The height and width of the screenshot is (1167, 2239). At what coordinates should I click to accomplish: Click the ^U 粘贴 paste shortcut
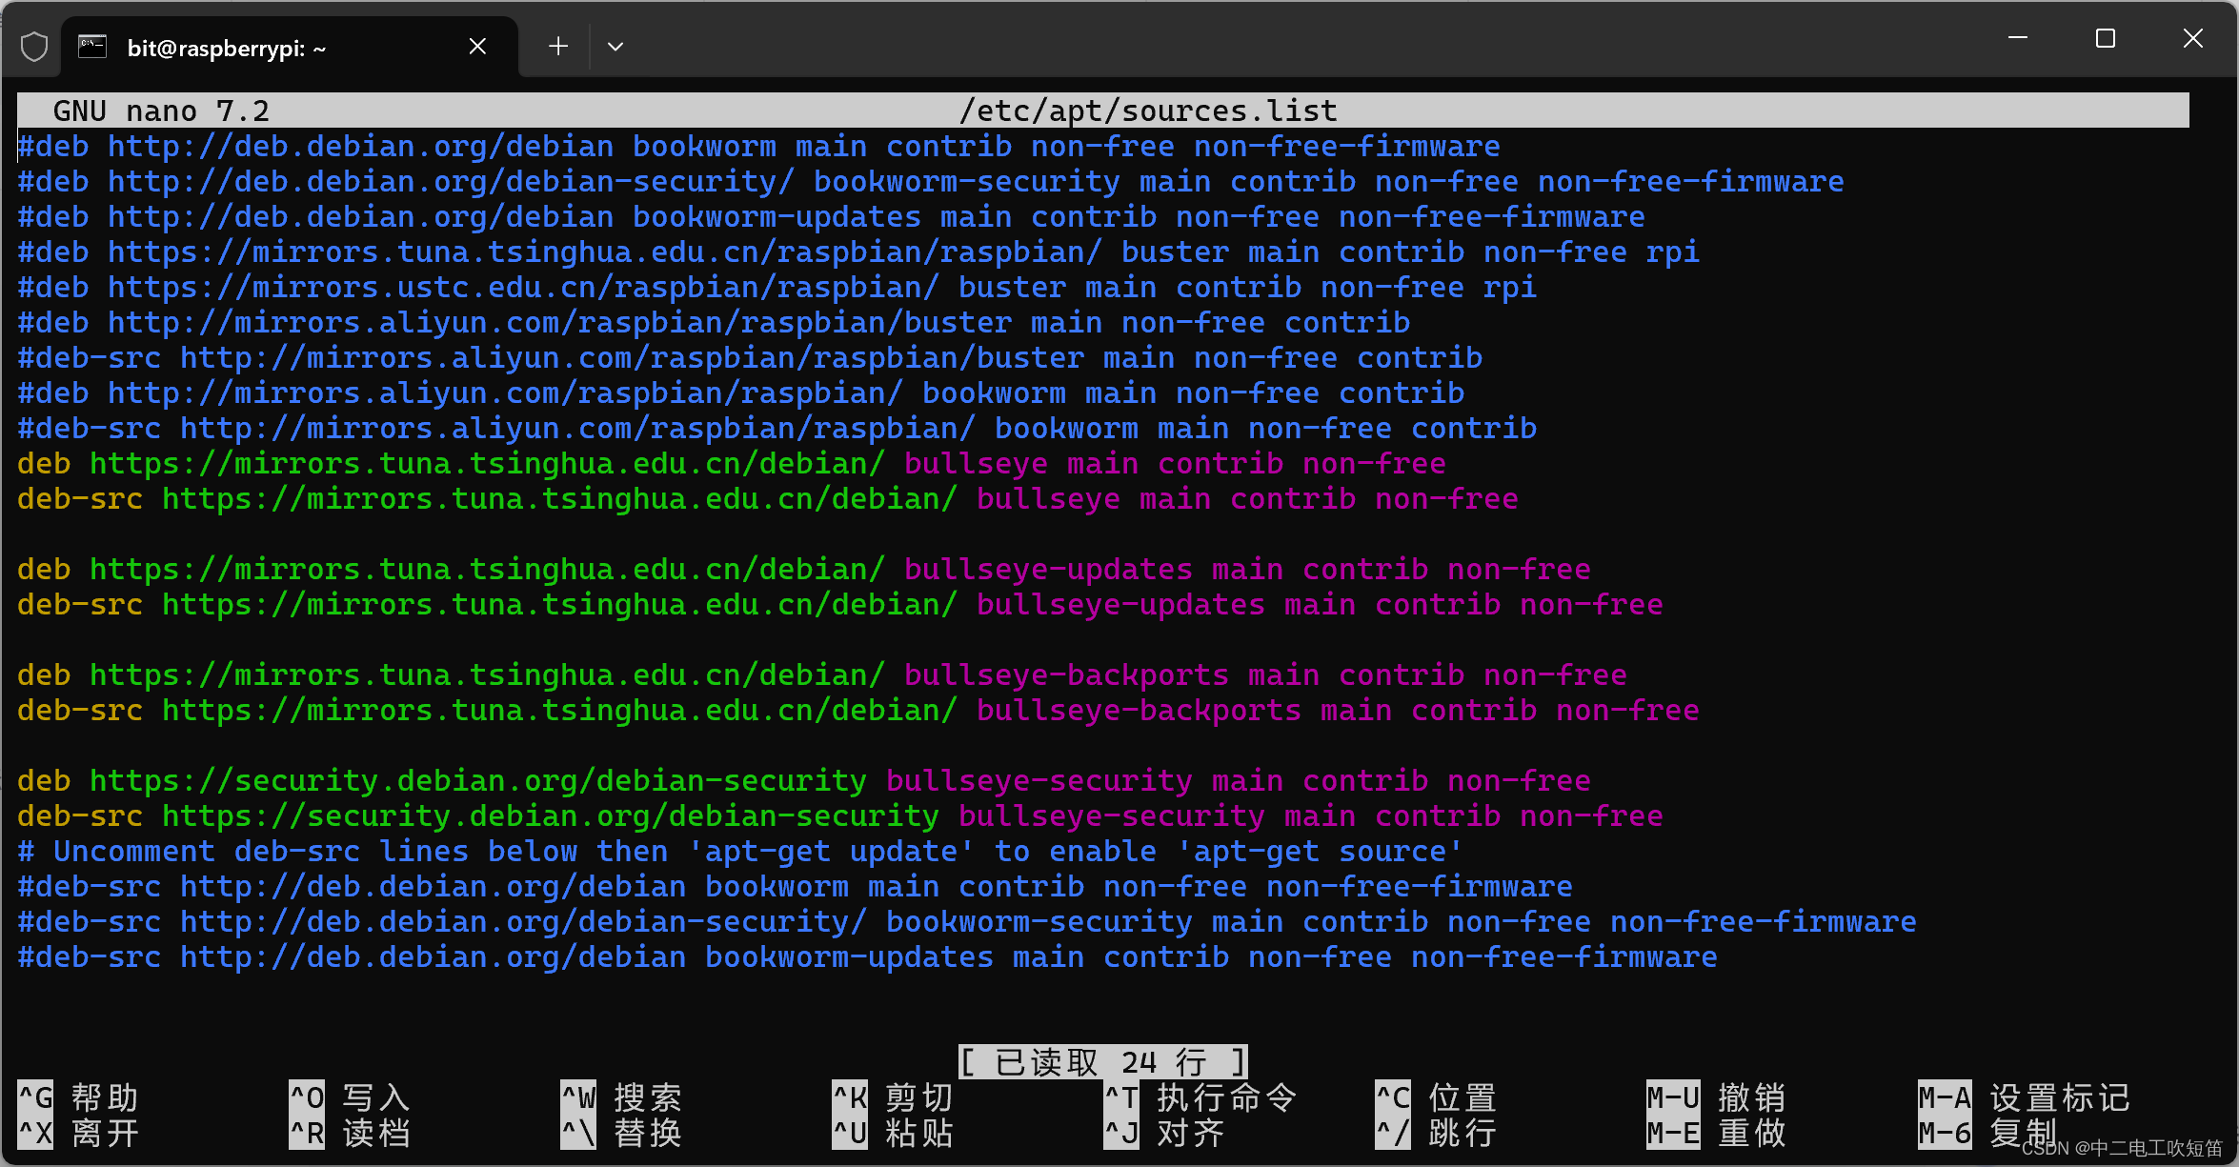click(893, 1134)
